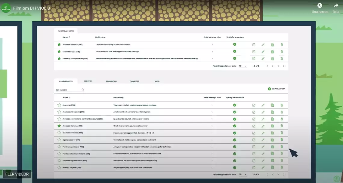Click the FLER VIDEOR button
The width and height of the screenshot is (343, 183).
[x=17, y=174]
